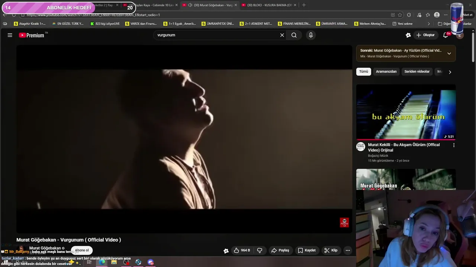Open EN GÜZEL TÜRK Y... bookmark
This screenshot has width=476, height=267.
68,24
